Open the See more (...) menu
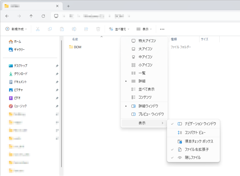 point(162,29)
